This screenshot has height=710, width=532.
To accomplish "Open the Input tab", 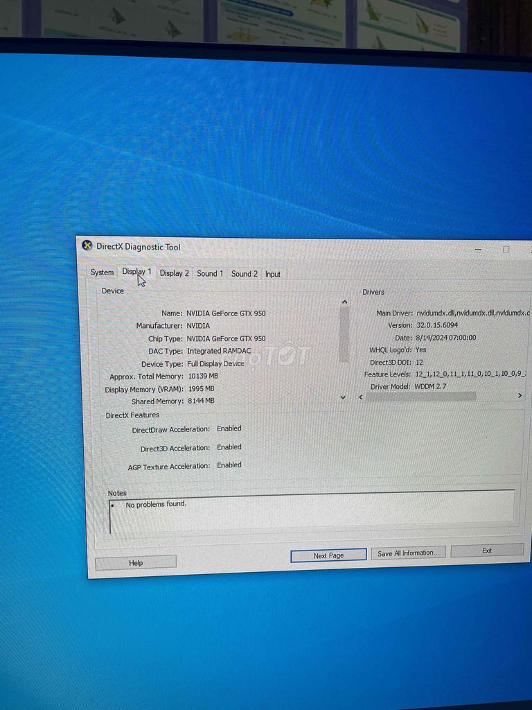I will pos(273,274).
